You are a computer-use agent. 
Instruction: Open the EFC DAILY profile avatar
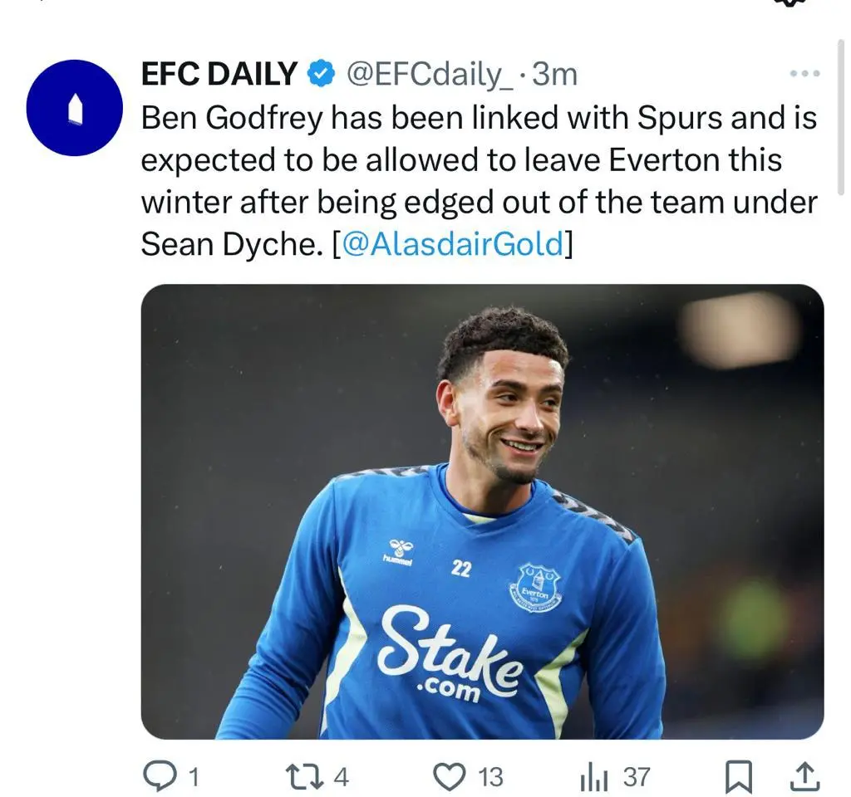pos(75,108)
